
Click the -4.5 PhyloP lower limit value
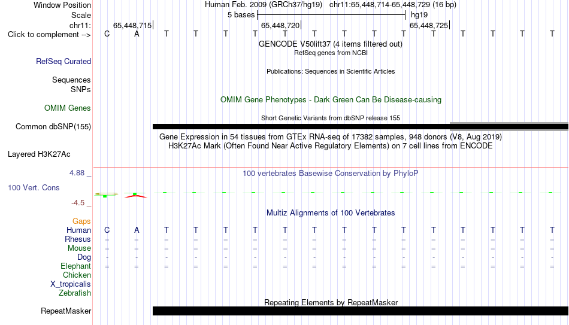[78, 203]
